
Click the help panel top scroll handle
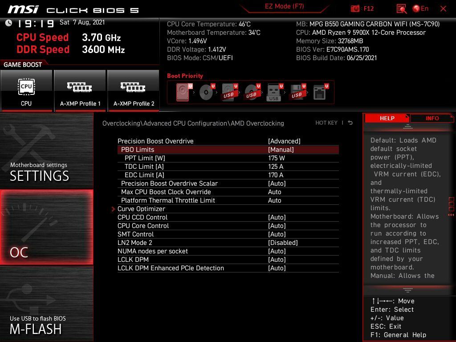408,126
